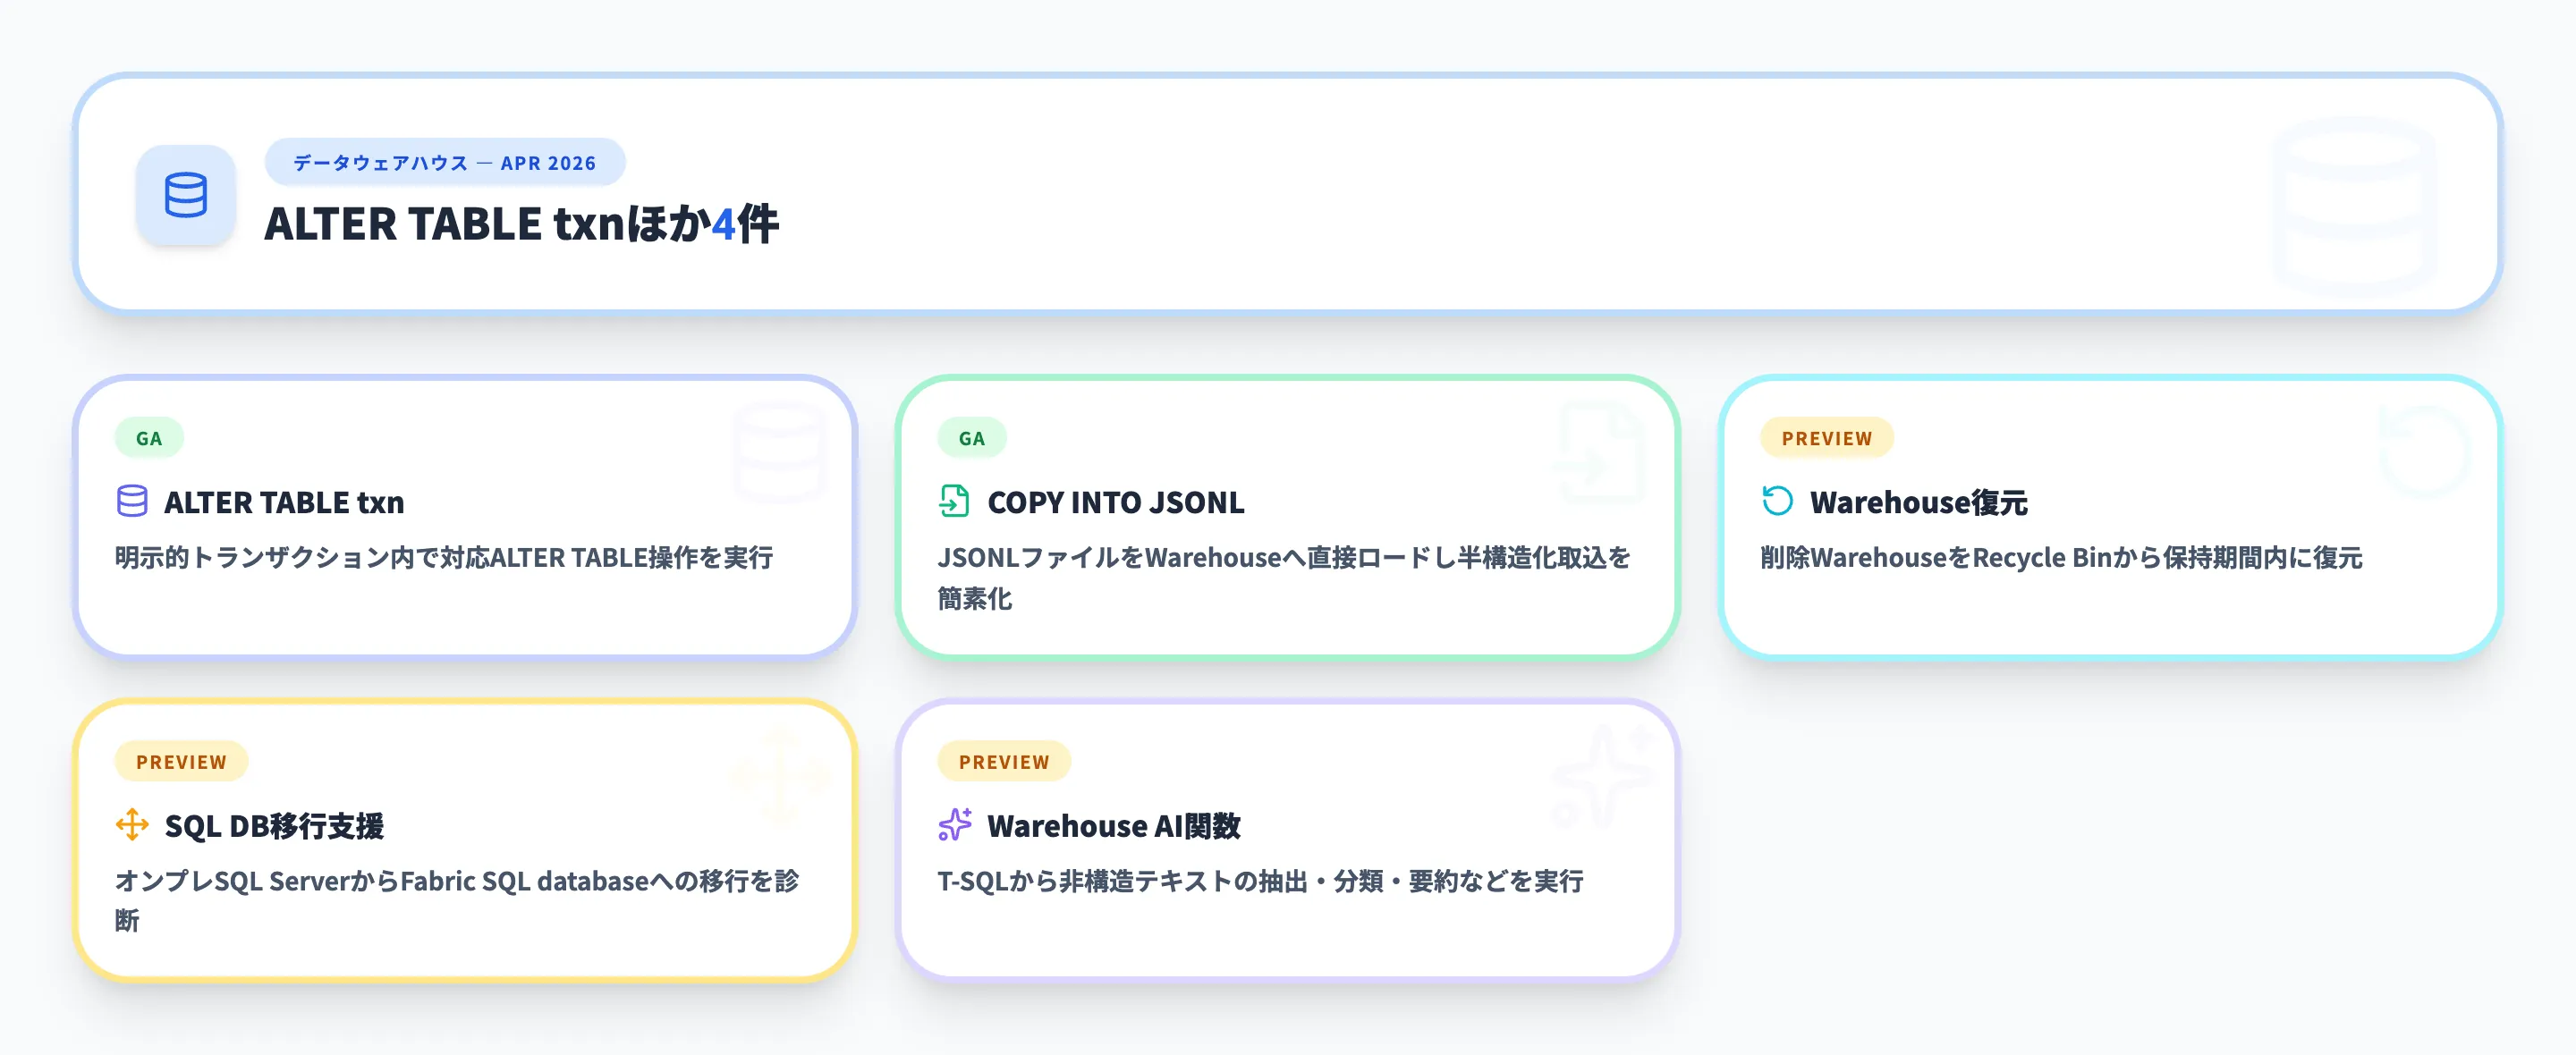Click the データウェアハウス — APR 2026 label pill
Viewport: 2576px width, 1055px height.
[x=445, y=162]
